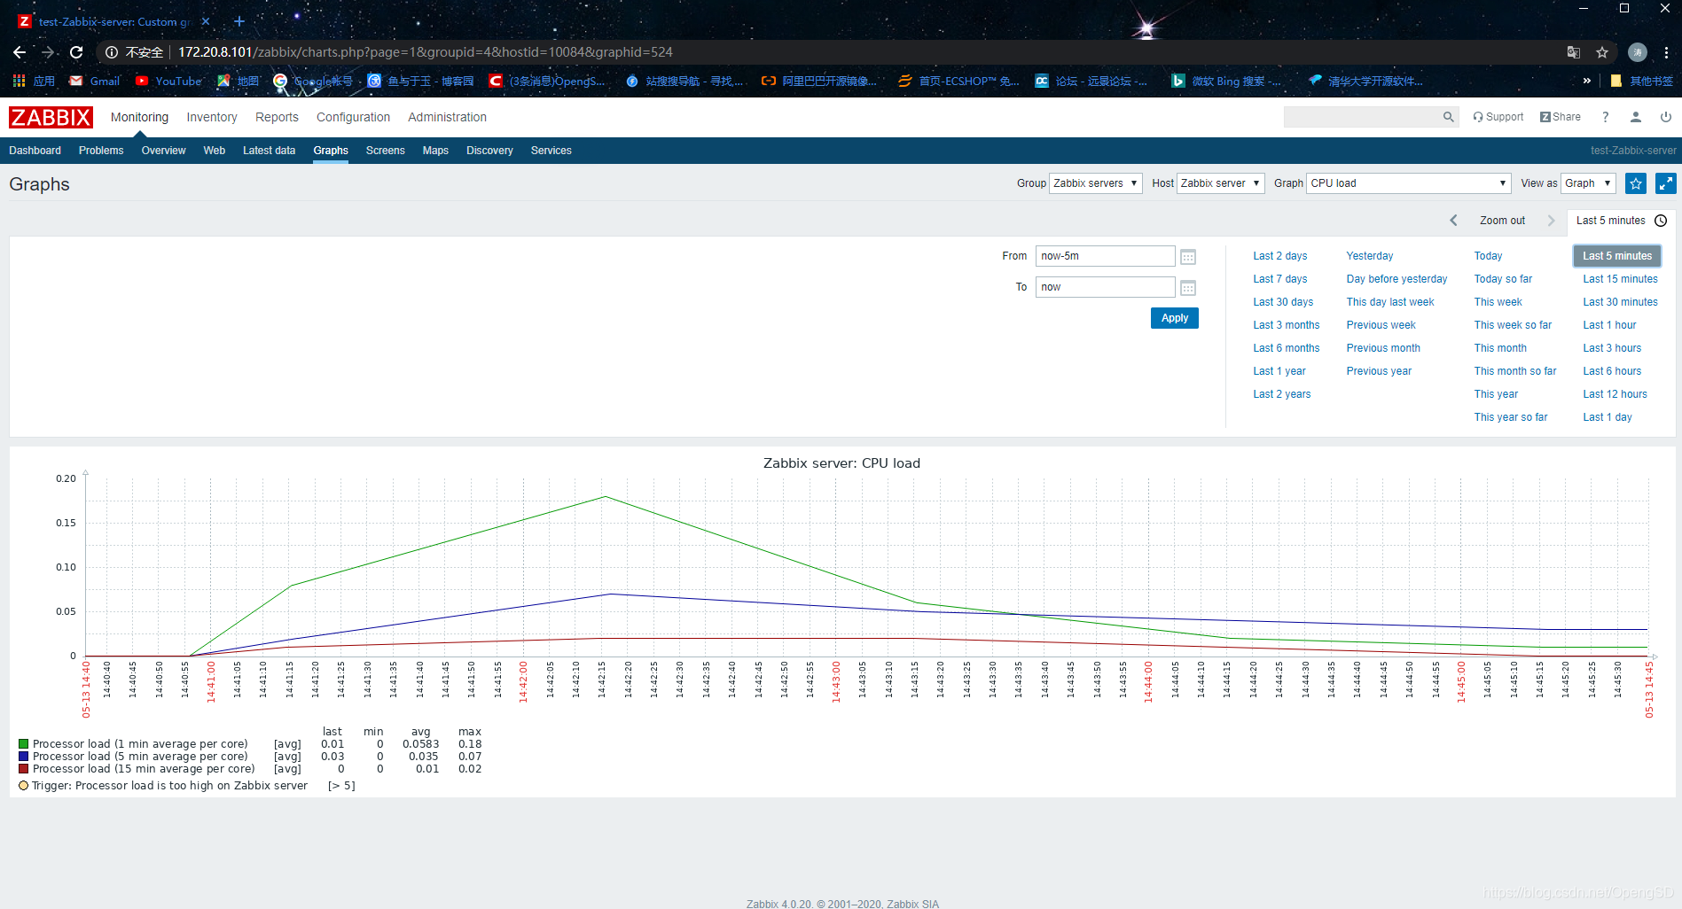The height and width of the screenshot is (909, 1682).
Task: Open calendar picker for To field
Action: (1188, 288)
